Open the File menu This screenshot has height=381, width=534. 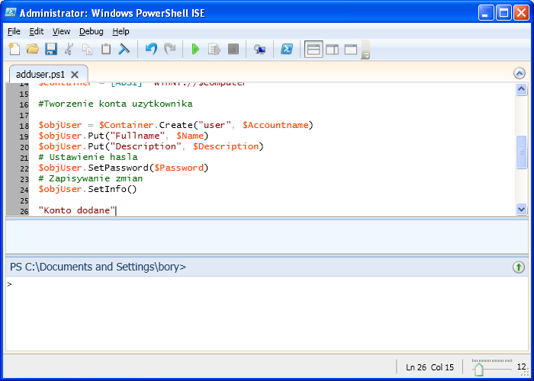pyautogui.click(x=14, y=32)
